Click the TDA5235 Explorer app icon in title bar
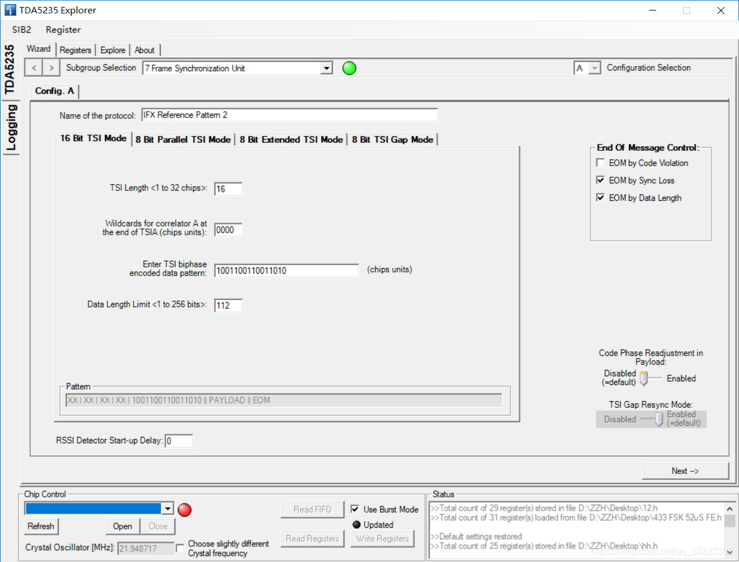The width and height of the screenshot is (739, 562). coord(10,10)
